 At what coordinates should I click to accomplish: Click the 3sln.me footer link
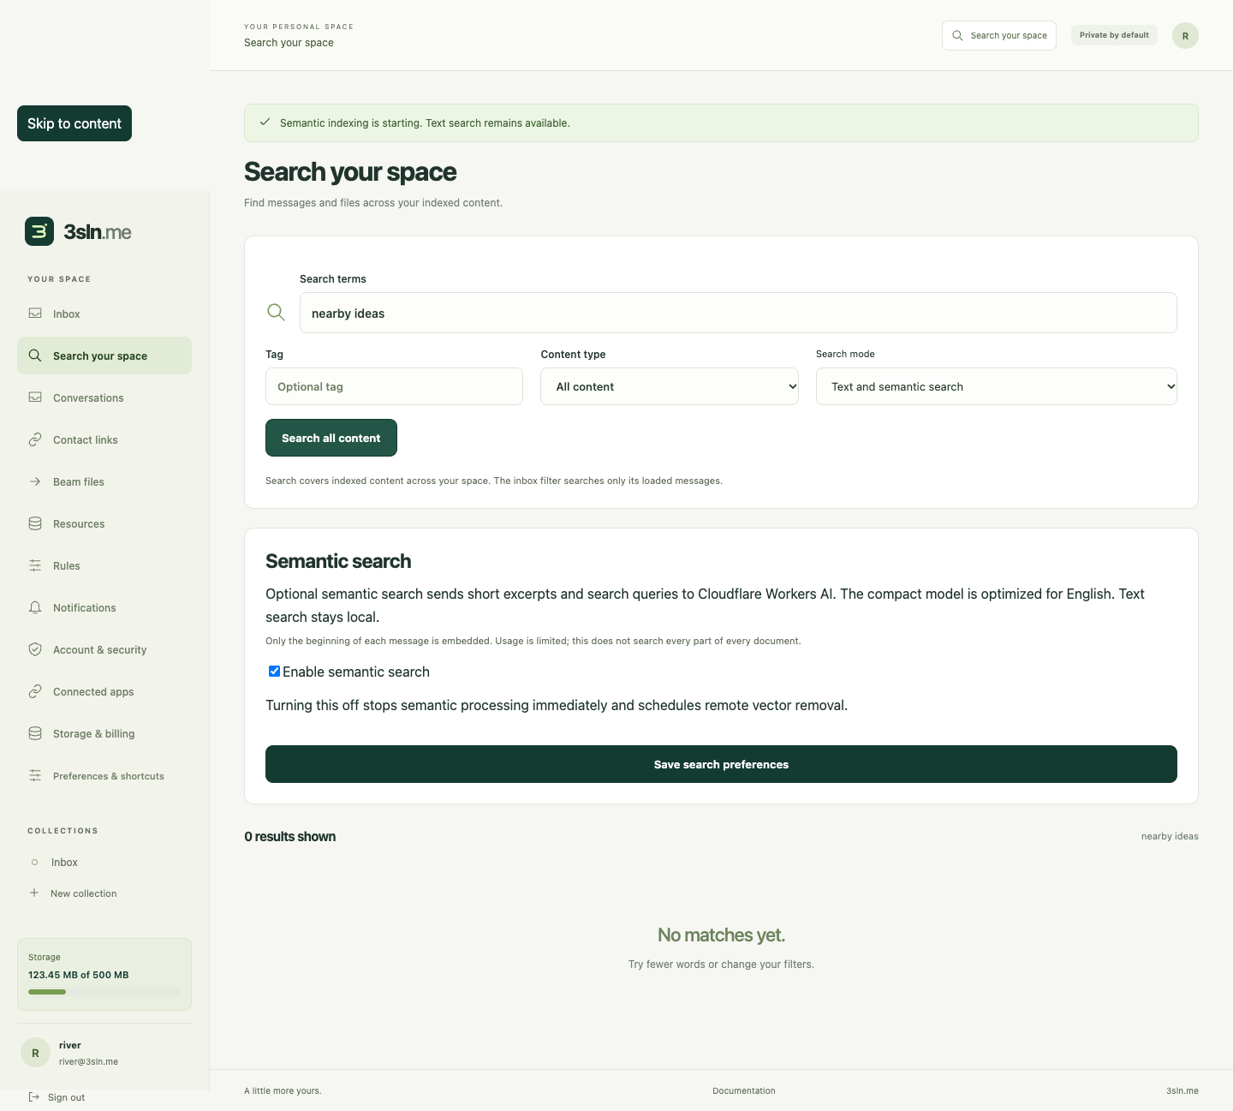click(x=1182, y=1090)
